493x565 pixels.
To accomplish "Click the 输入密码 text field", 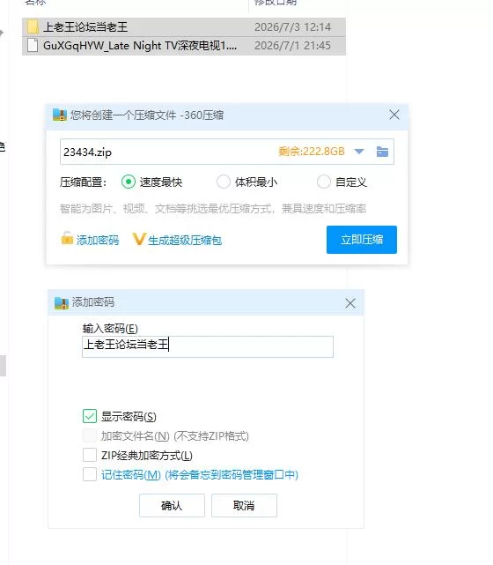I will 208,346.
